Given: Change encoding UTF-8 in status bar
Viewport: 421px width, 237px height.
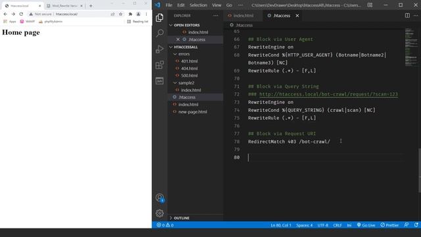Looking at the screenshot, I should [x=323, y=225].
